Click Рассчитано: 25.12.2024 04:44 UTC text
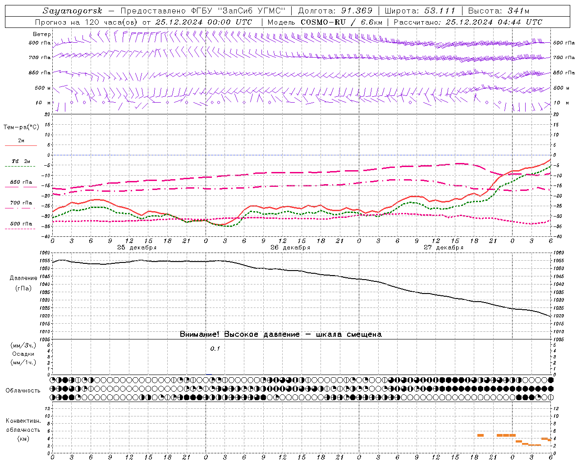This screenshot has width=577, height=461. tap(468, 22)
